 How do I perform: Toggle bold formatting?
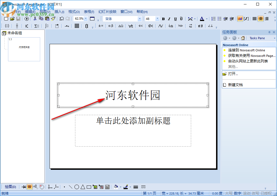163,18
